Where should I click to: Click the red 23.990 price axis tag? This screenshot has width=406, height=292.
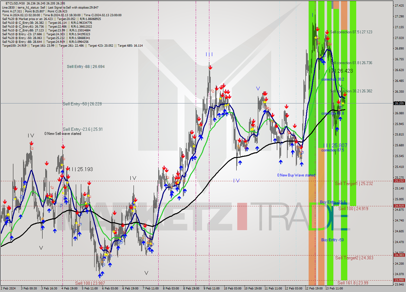point(399,280)
